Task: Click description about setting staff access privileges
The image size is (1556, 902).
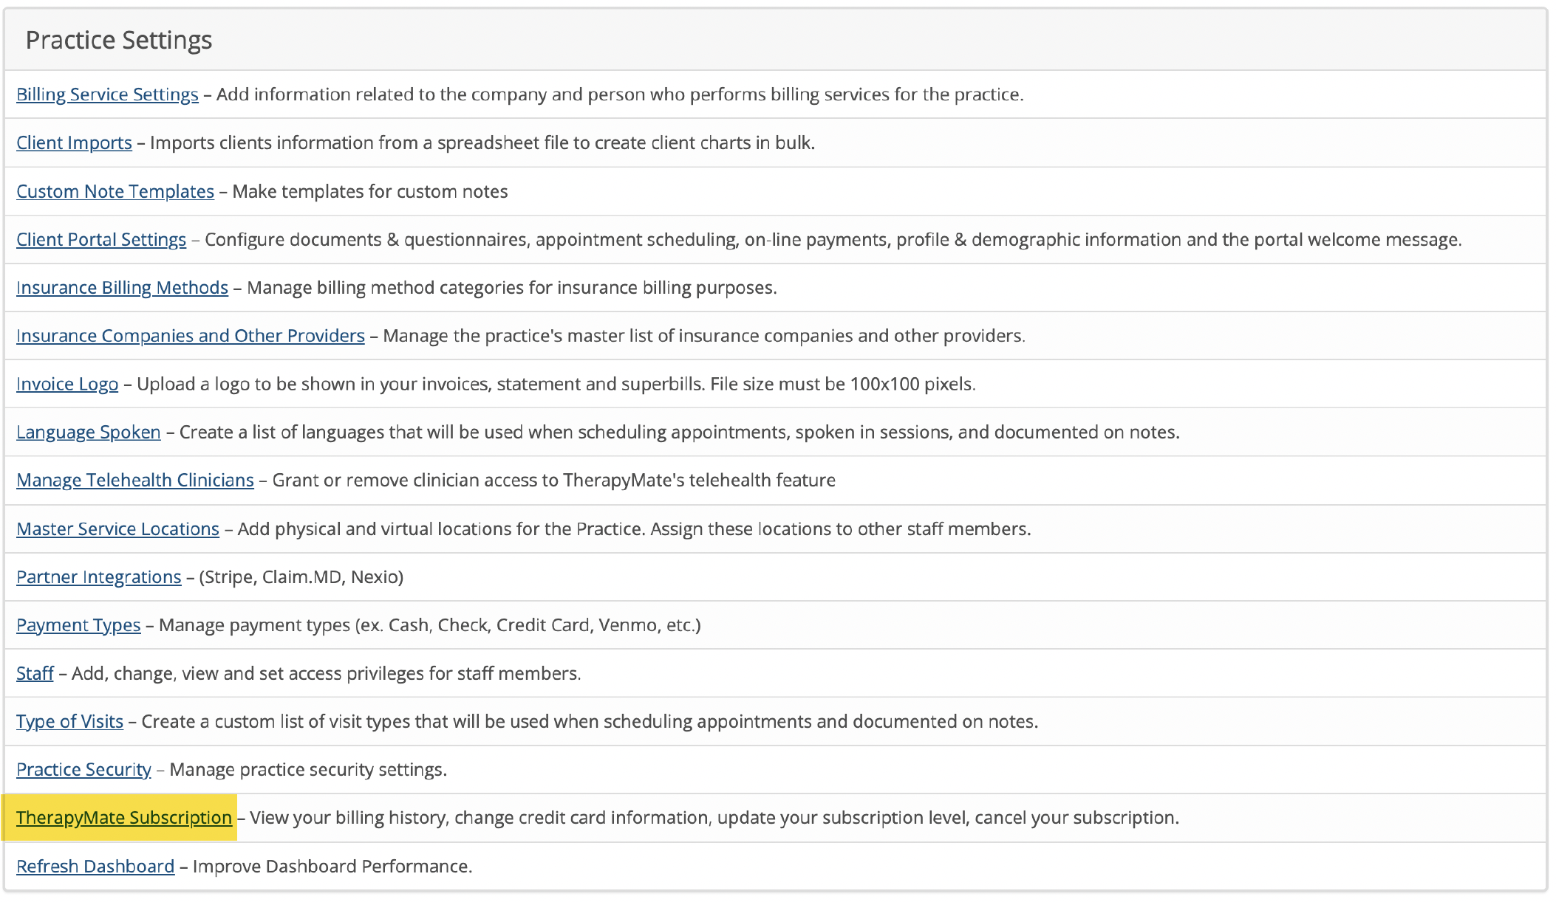Action: click(327, 673)
